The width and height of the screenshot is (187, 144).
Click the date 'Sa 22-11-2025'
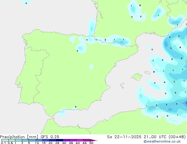(124, 137)
